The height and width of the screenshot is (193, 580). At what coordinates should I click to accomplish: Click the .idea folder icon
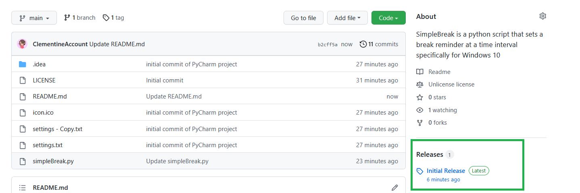23,64
